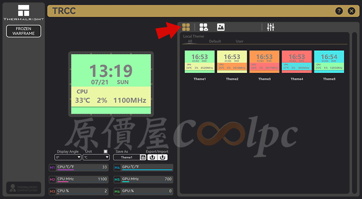
Task: Open the local theme grid view
Action: [x=186, y=27]
